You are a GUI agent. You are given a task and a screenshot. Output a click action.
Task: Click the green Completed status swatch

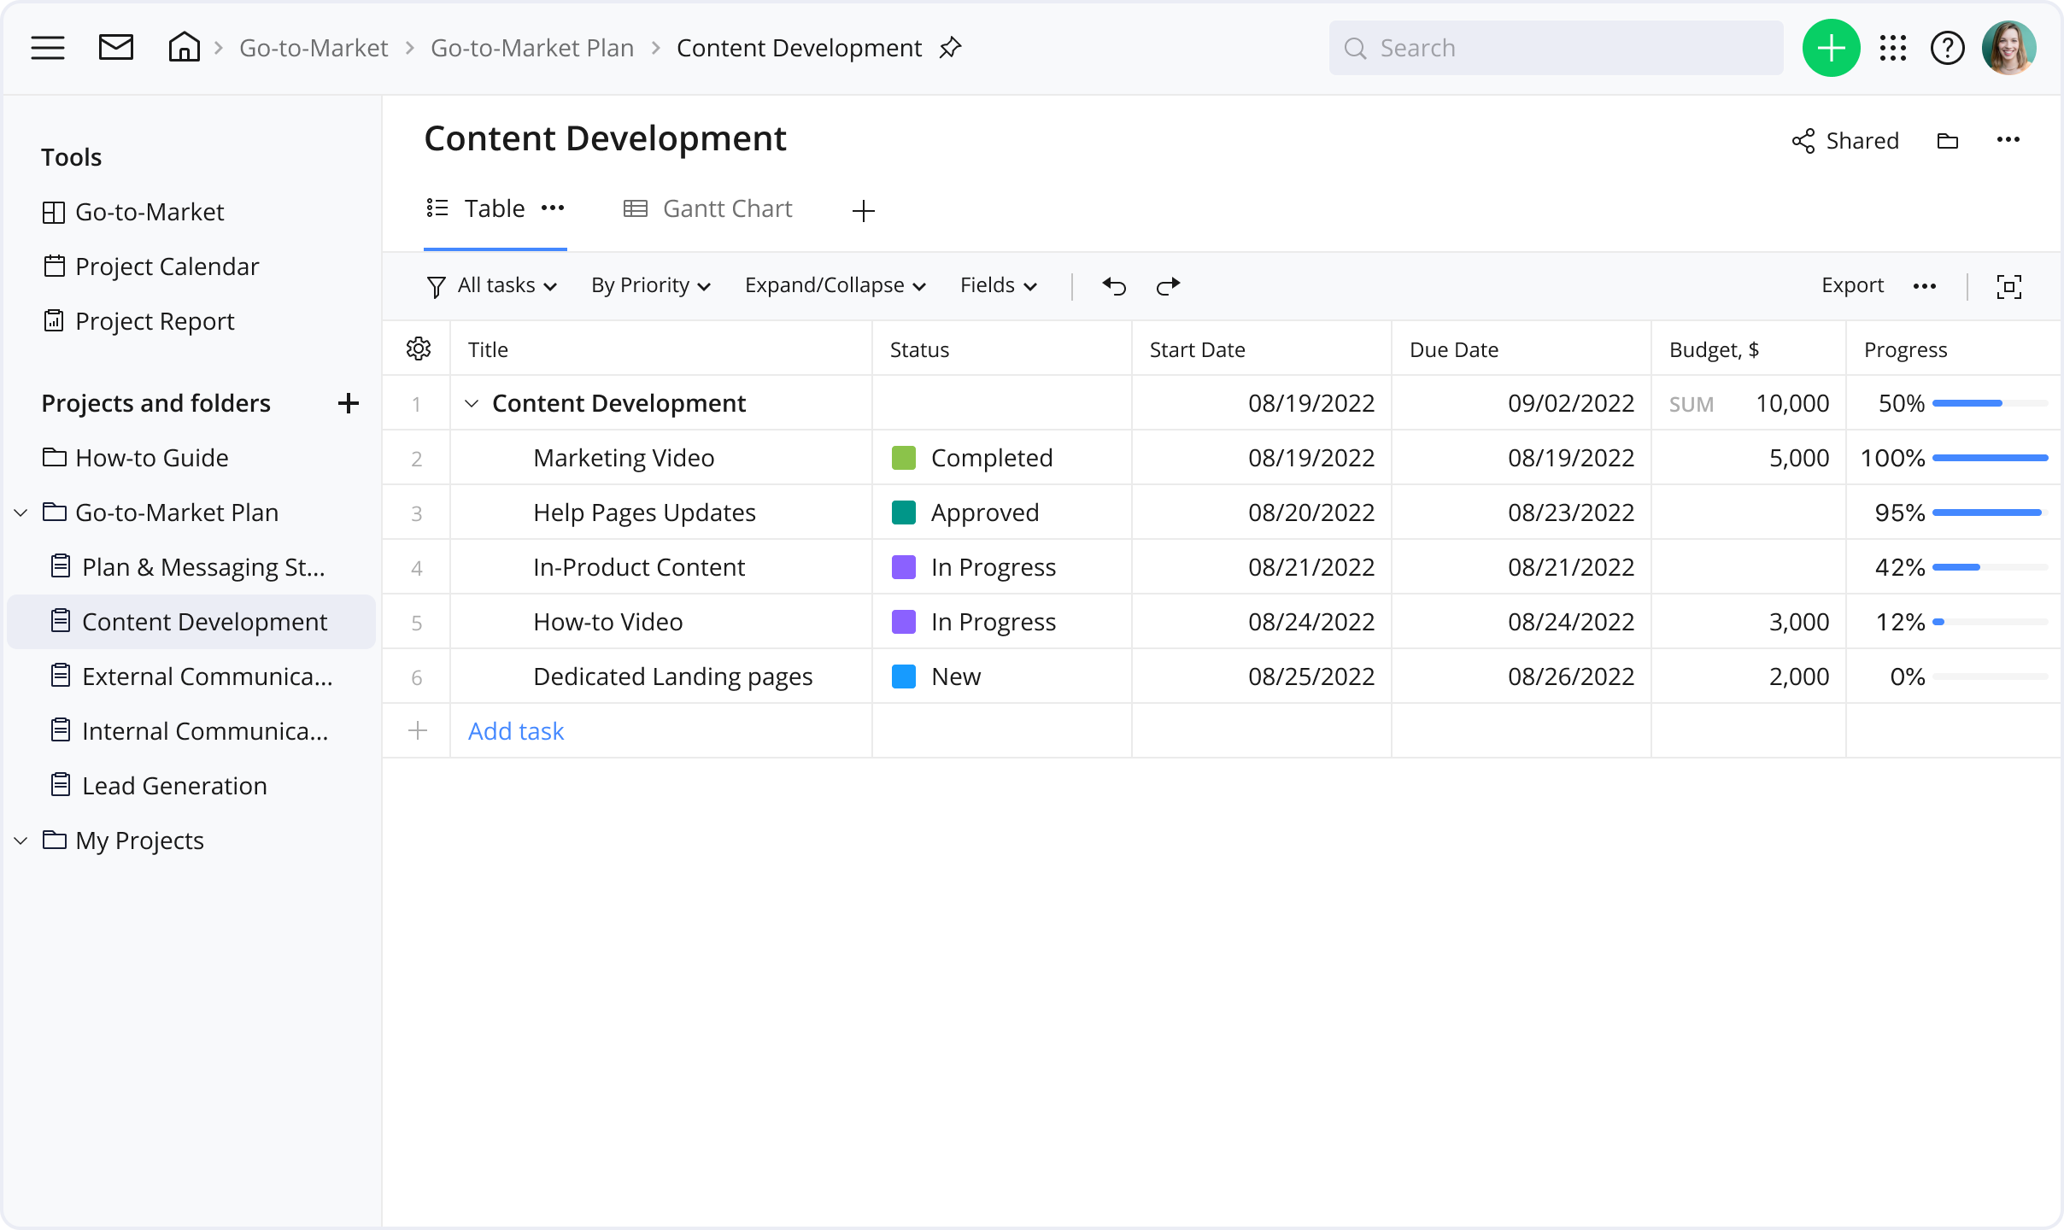903,458
